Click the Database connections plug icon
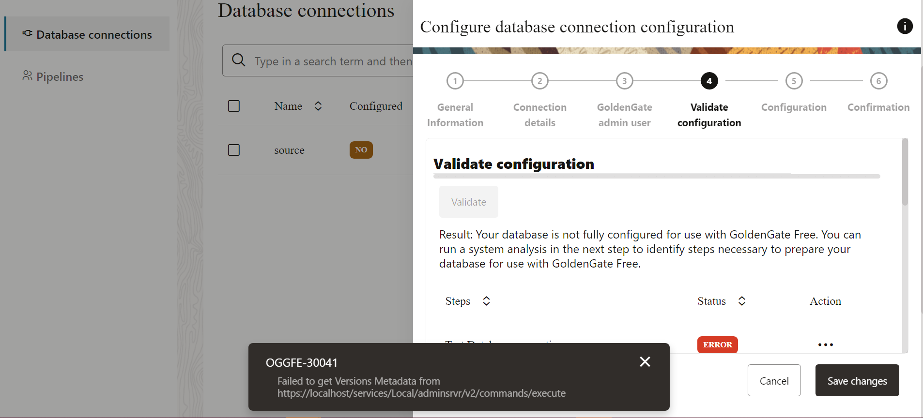The width and height of the screenshot is (923, 418). coord(28,33)
